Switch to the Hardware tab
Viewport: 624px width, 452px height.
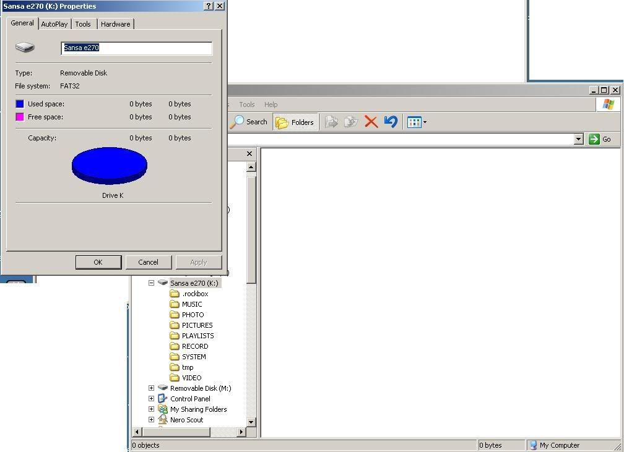pos(115,24)
